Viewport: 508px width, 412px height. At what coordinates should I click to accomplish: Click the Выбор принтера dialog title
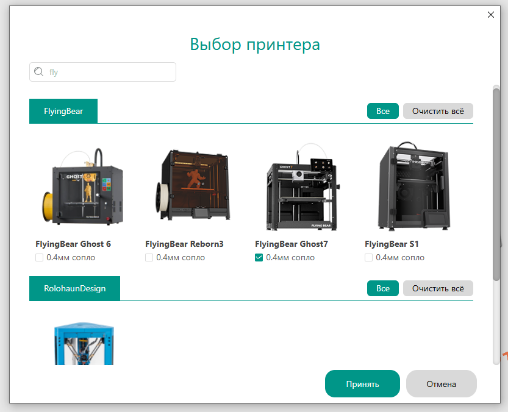pyautogui.click(x=255, y=44)
